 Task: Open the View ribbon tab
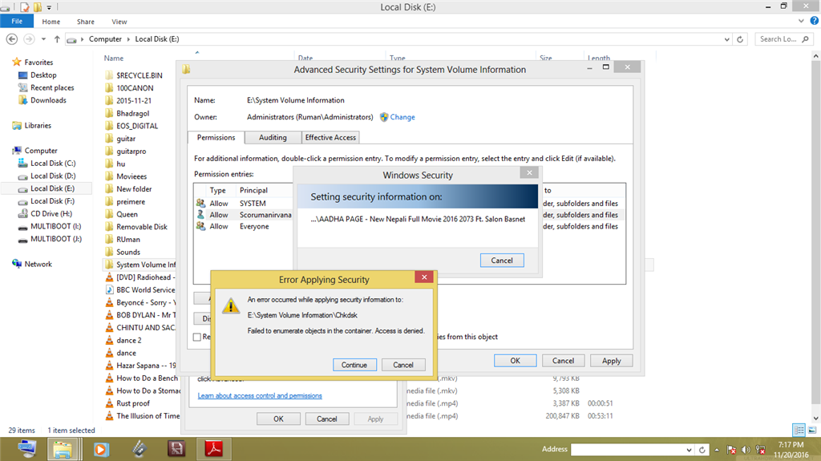coord(119,22)
